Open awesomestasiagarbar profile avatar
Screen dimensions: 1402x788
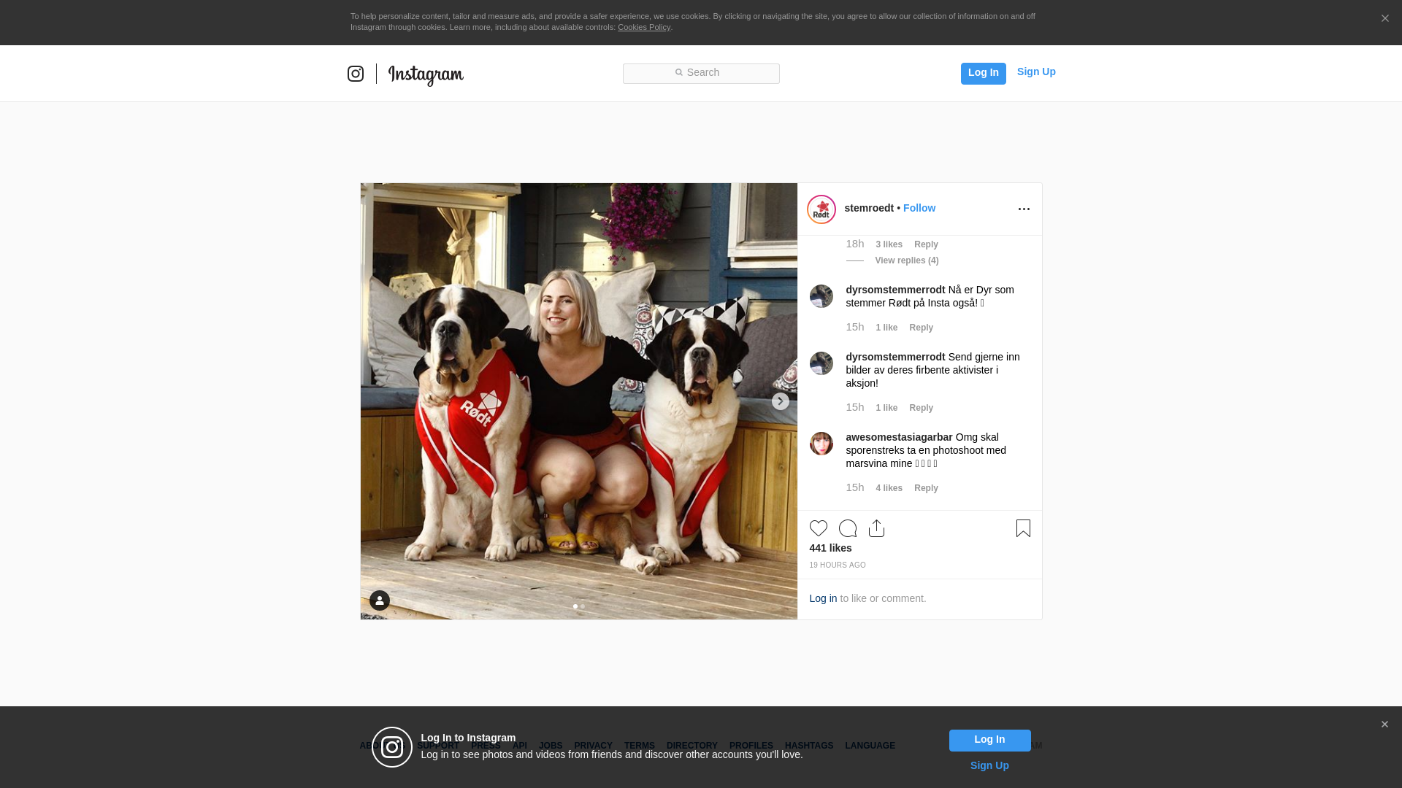pos(821,444)
